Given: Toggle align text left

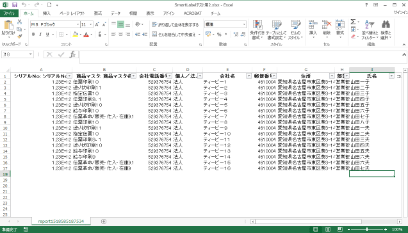Looking at the screenshot, I should pos(113,35).
